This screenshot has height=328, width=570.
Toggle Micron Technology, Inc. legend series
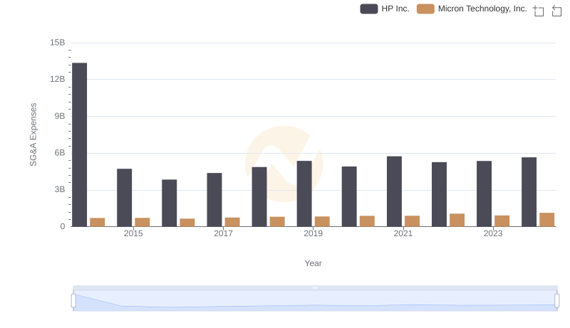pos(472,9)
